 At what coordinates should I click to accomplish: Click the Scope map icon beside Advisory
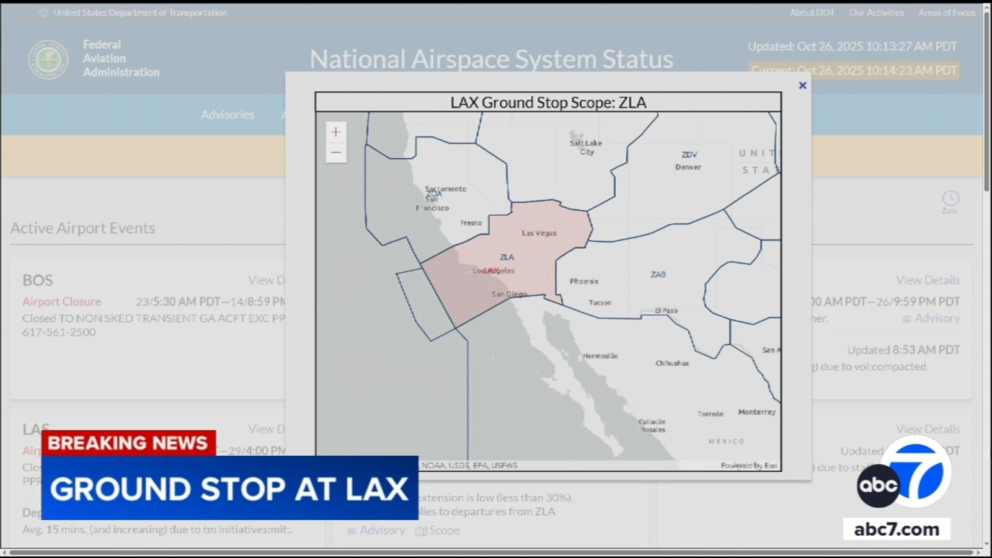coord(421,531)
